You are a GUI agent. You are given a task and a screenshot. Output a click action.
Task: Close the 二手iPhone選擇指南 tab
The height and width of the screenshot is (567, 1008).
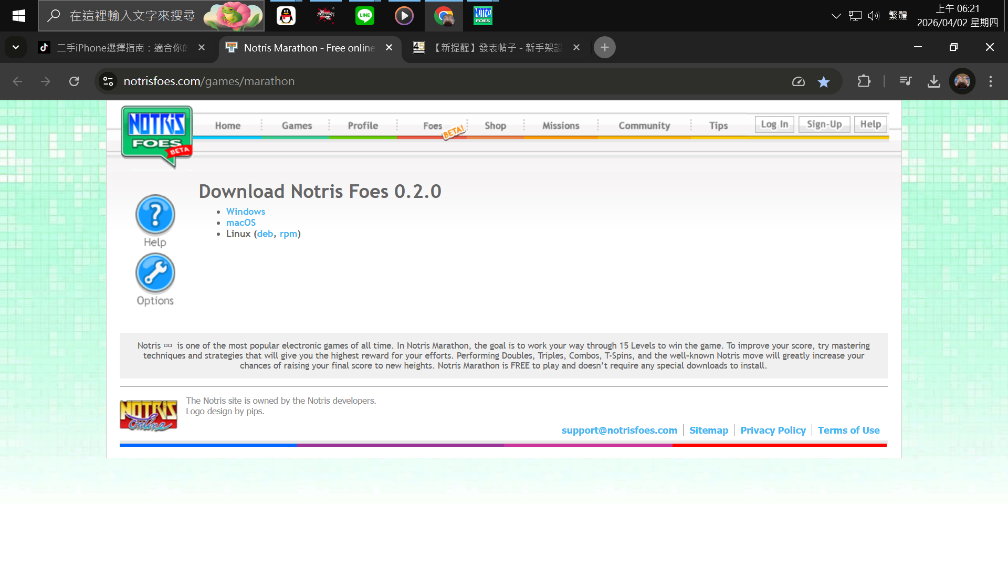[202, 47]
